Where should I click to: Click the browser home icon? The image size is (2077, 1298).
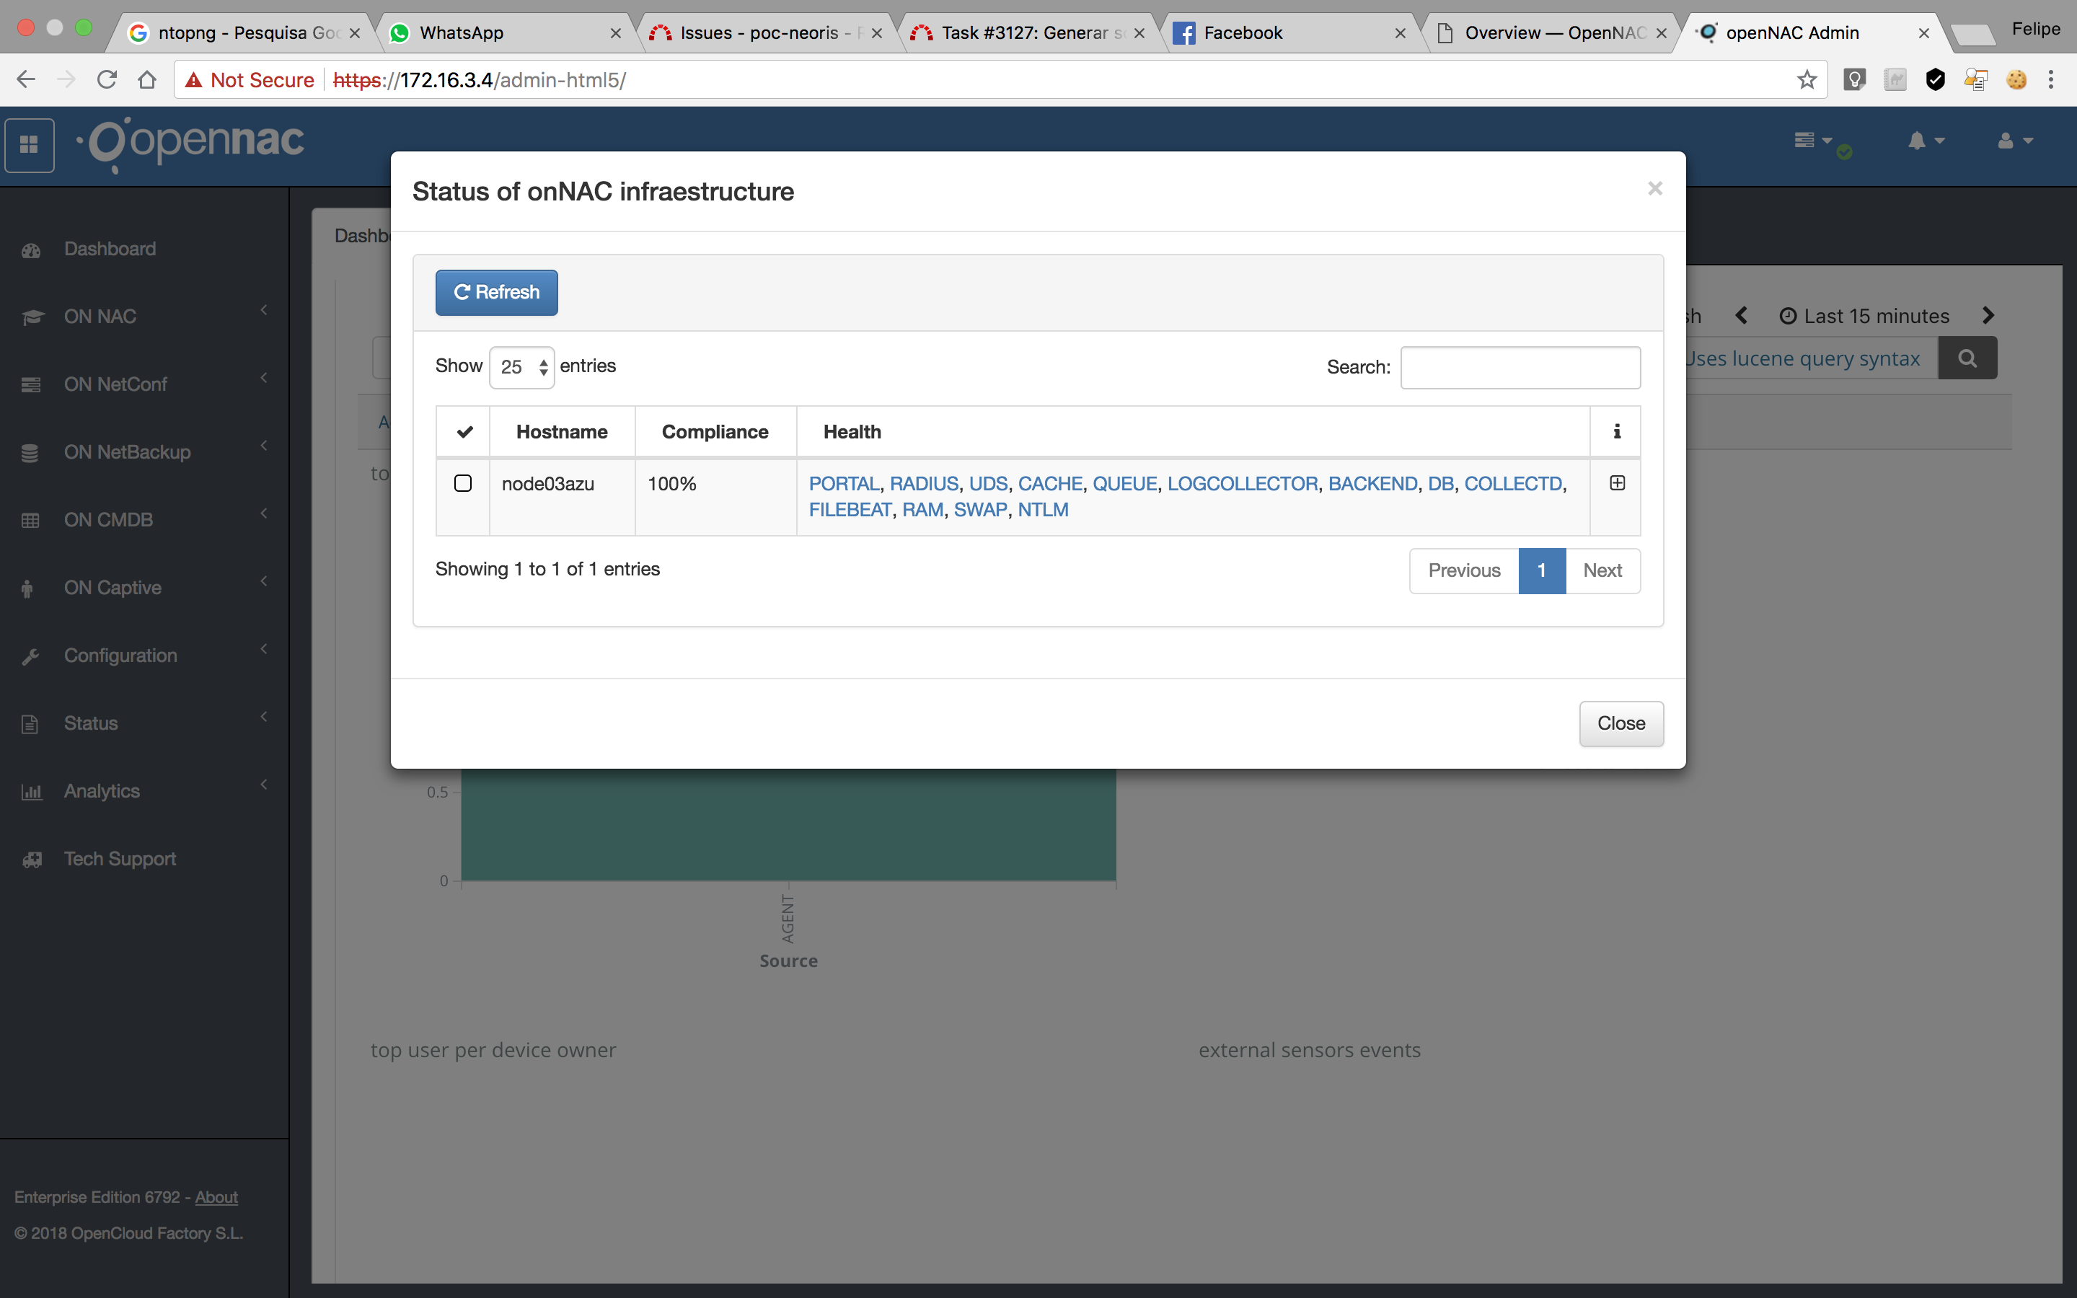point(147,80)
